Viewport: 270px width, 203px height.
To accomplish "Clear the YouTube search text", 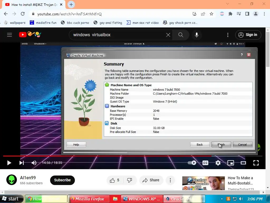I will pos(168,35).
